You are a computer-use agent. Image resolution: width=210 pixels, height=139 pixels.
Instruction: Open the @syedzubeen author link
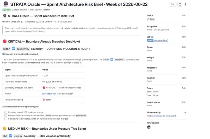tap(49, 94)
